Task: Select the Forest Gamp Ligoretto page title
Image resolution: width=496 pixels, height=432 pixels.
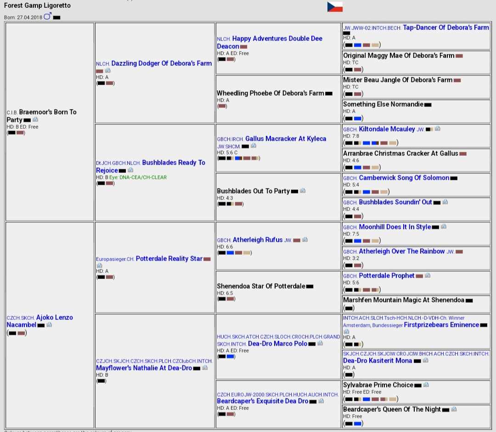Action: [x=37, y=6]
